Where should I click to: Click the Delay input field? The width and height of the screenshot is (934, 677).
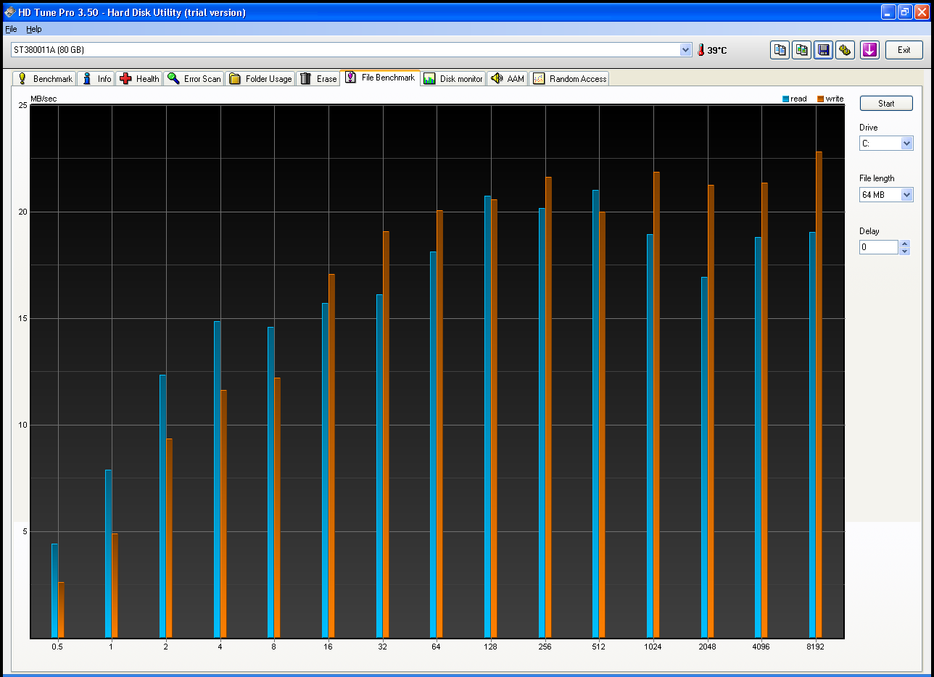879,247
